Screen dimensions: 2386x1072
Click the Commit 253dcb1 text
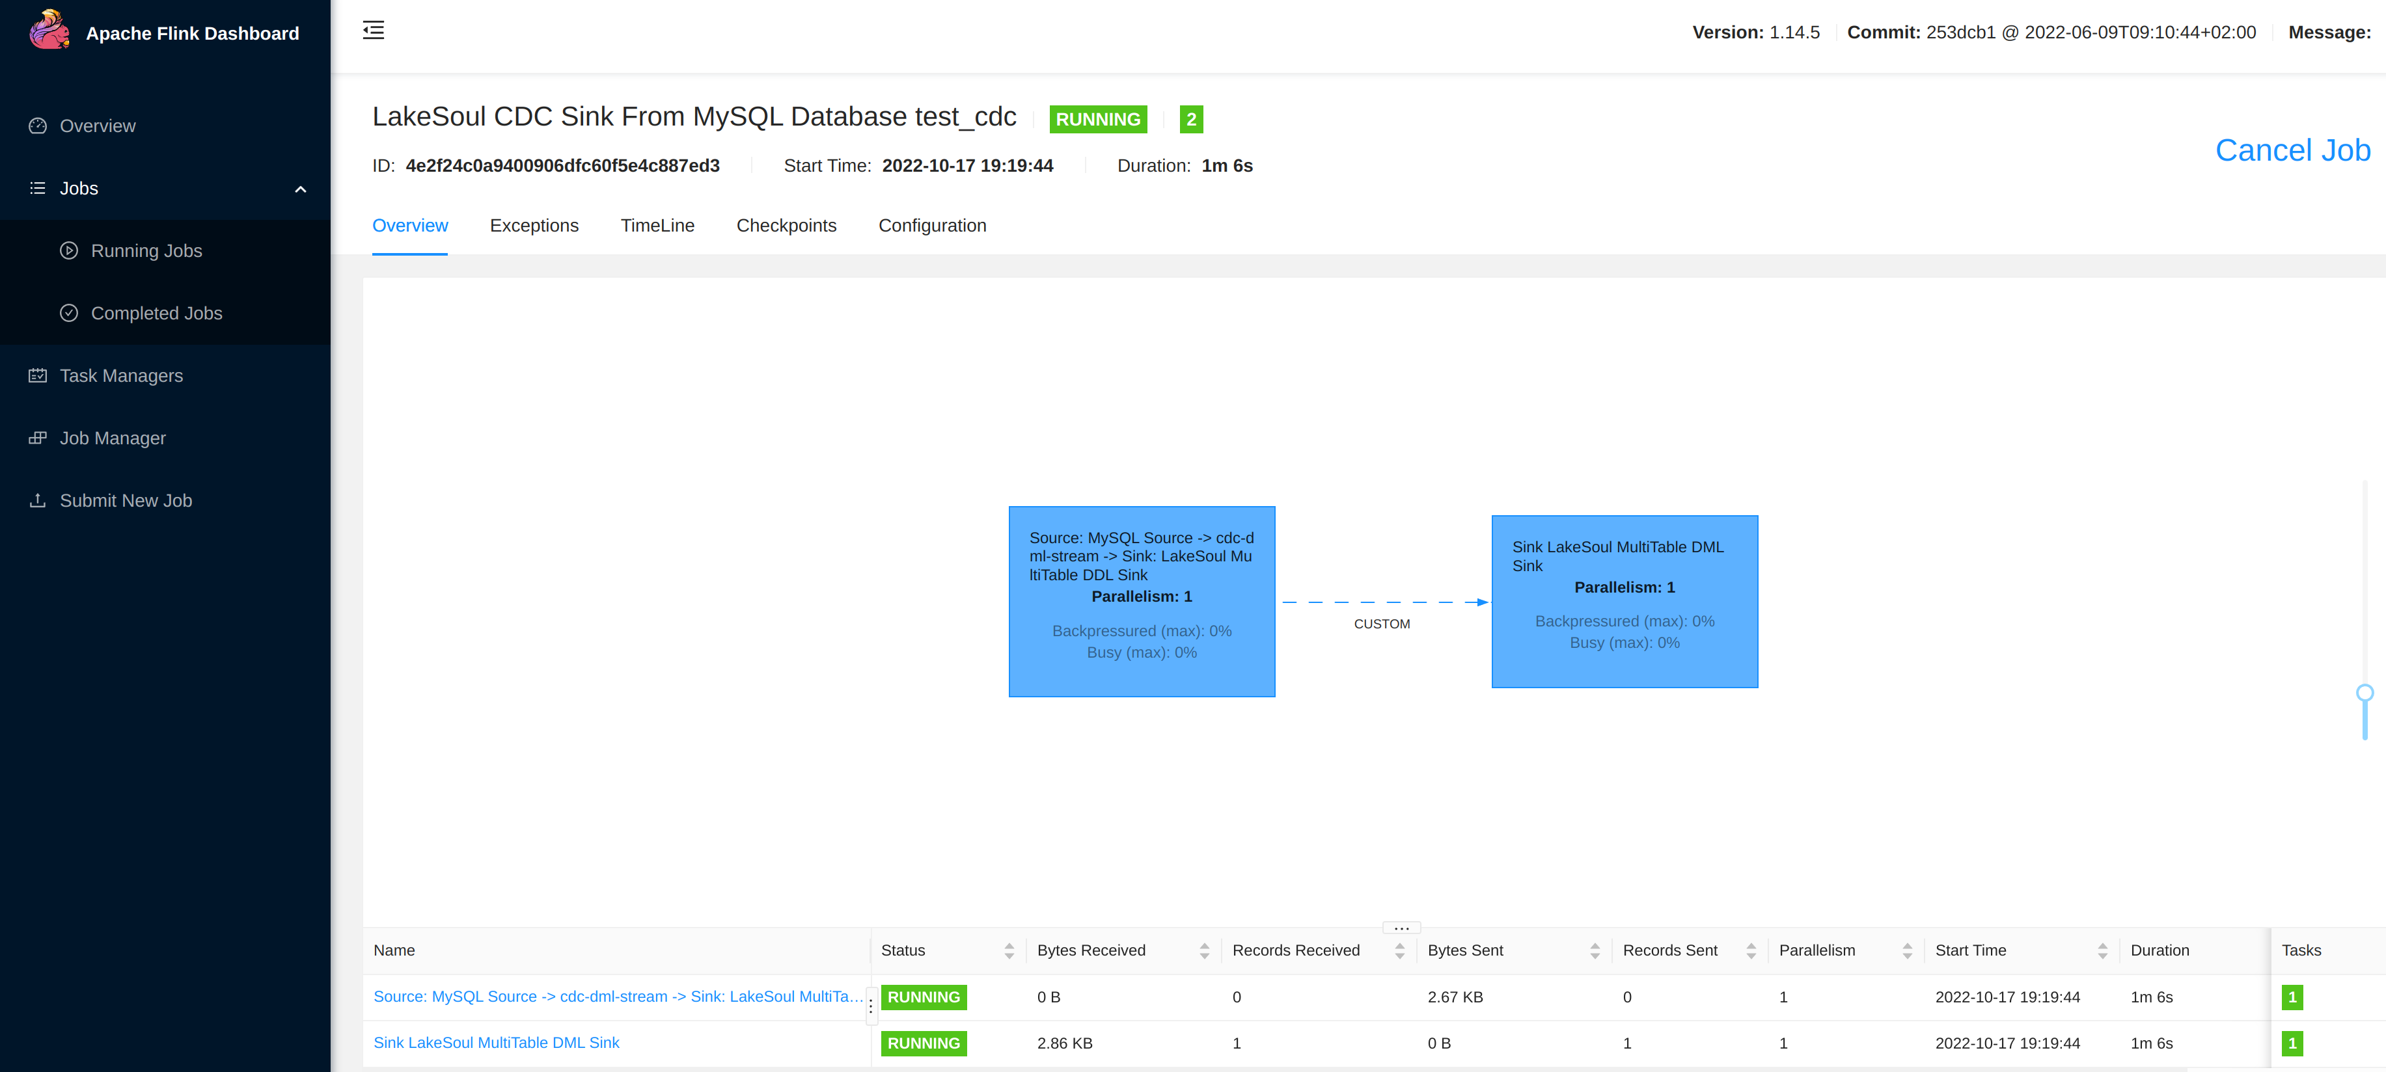(x=2051, y=33)
